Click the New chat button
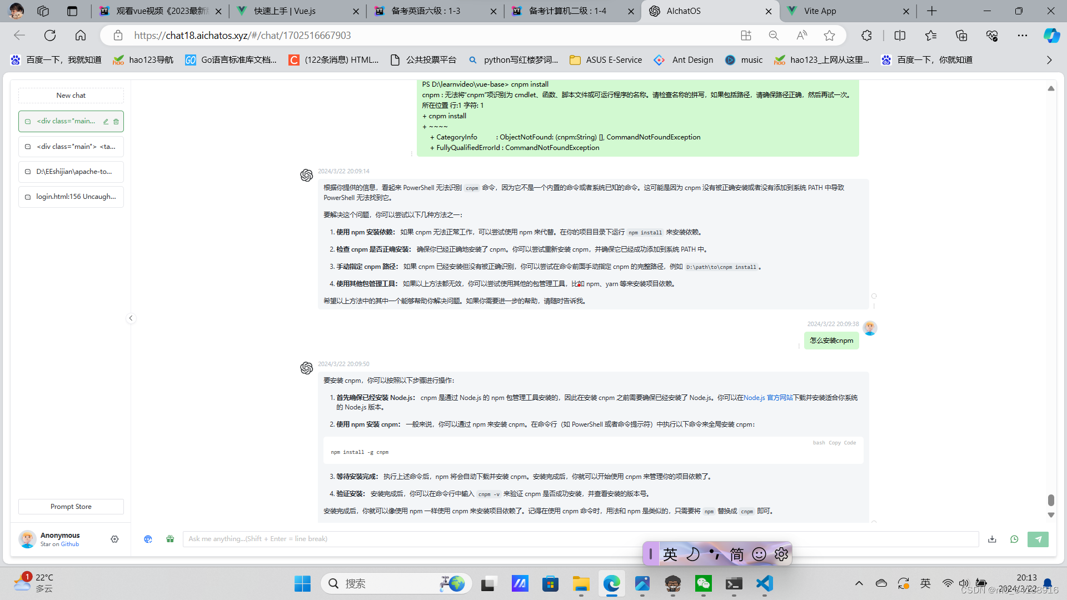This screenshot has height=600, width=1067. point(71,96)
